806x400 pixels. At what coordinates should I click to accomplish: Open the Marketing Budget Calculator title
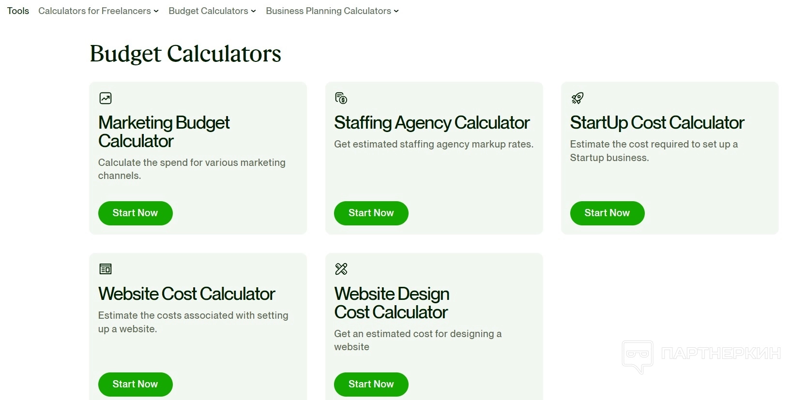point(164,132)
